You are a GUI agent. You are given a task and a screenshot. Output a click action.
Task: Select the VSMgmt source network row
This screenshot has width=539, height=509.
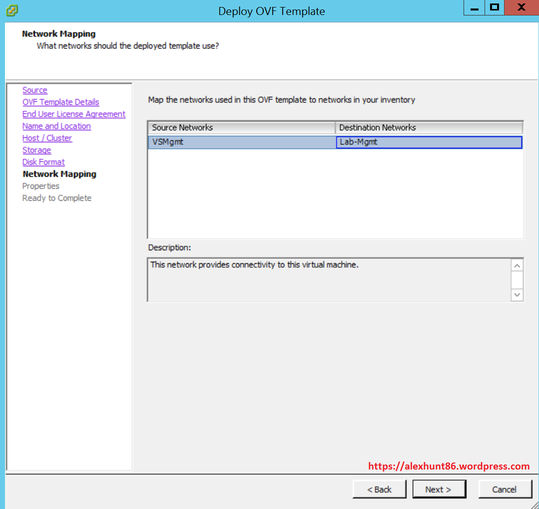pos(242,142)
